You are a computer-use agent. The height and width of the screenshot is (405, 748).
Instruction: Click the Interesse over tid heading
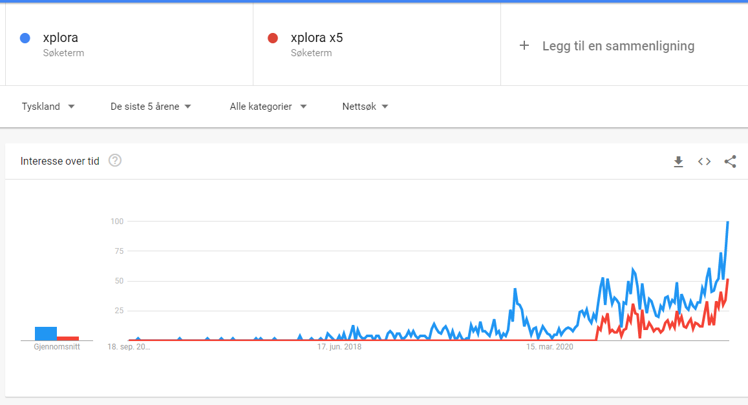[59, 161]
